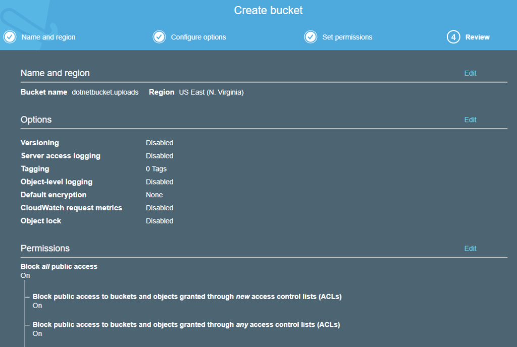
Task: Click the Permissions section heading
Action: 45,248
